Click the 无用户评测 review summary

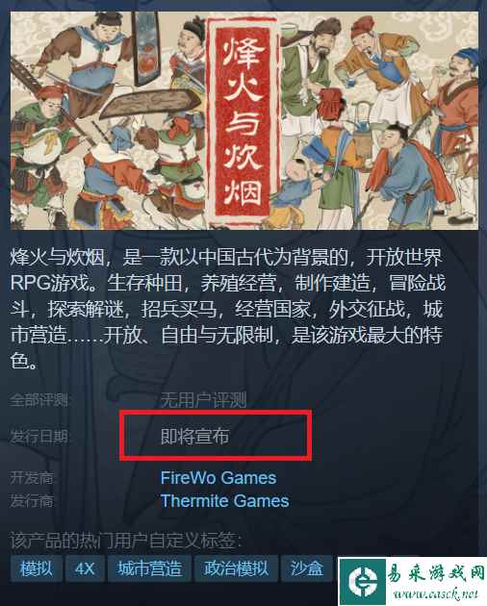tap(203, 400)
